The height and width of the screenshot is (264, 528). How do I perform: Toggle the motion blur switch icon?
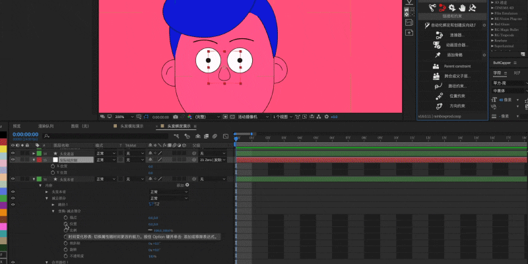[214, 136]
